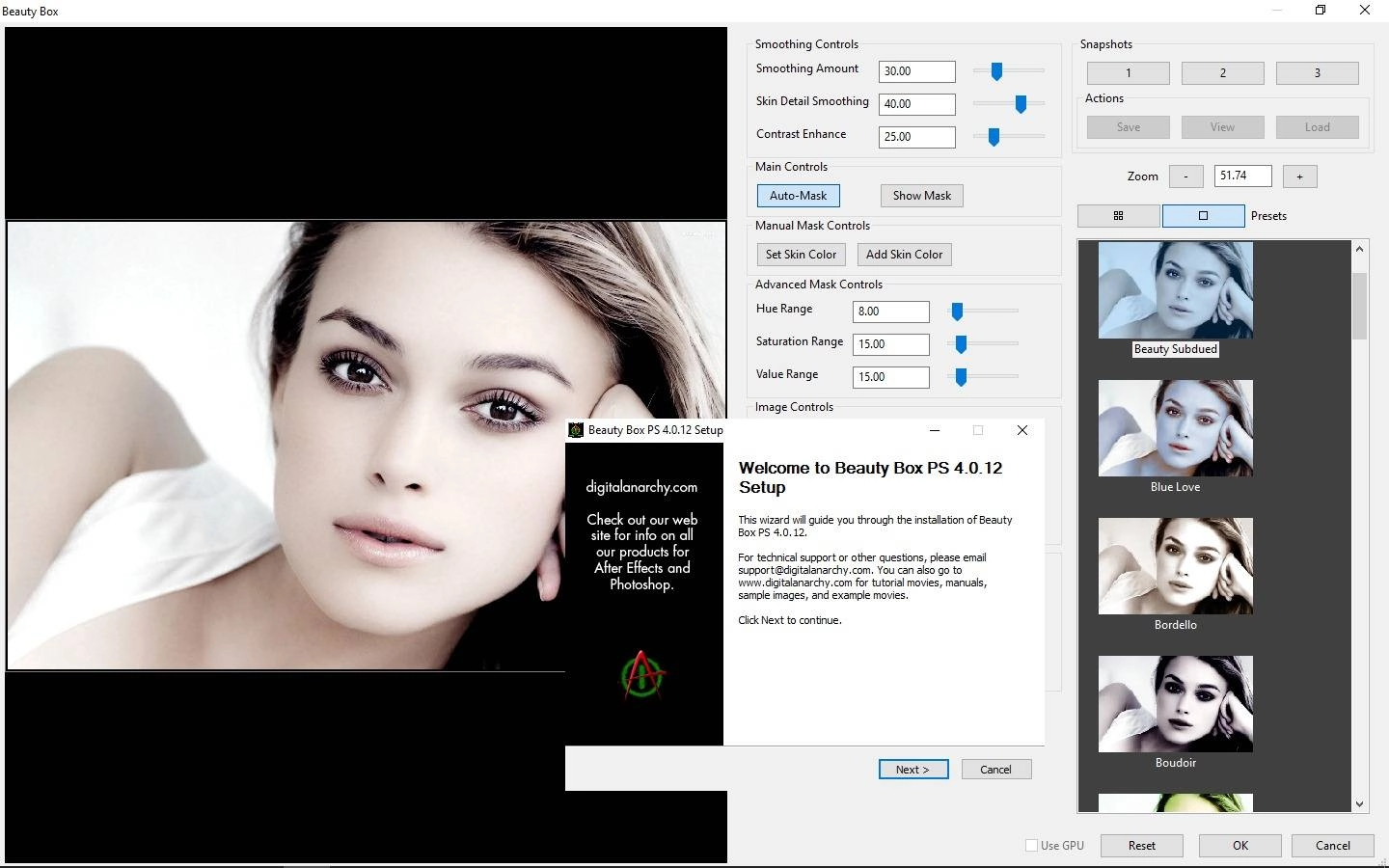Switch presets to single view icon

[1203, 216]
